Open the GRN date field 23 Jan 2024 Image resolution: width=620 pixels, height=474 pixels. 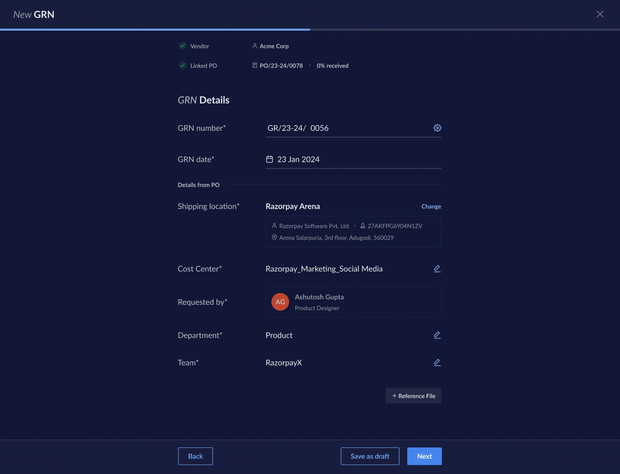coord(353,160)
